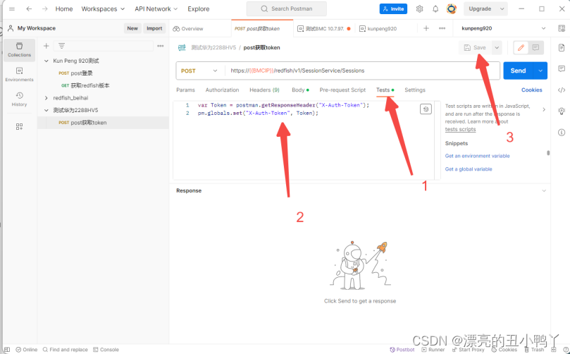
Task: Collapse the snippets panel chevron
Action: (x=544, y=109)
